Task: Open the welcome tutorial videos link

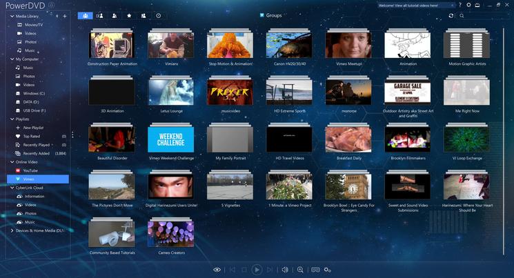Action: click(408, 6)
